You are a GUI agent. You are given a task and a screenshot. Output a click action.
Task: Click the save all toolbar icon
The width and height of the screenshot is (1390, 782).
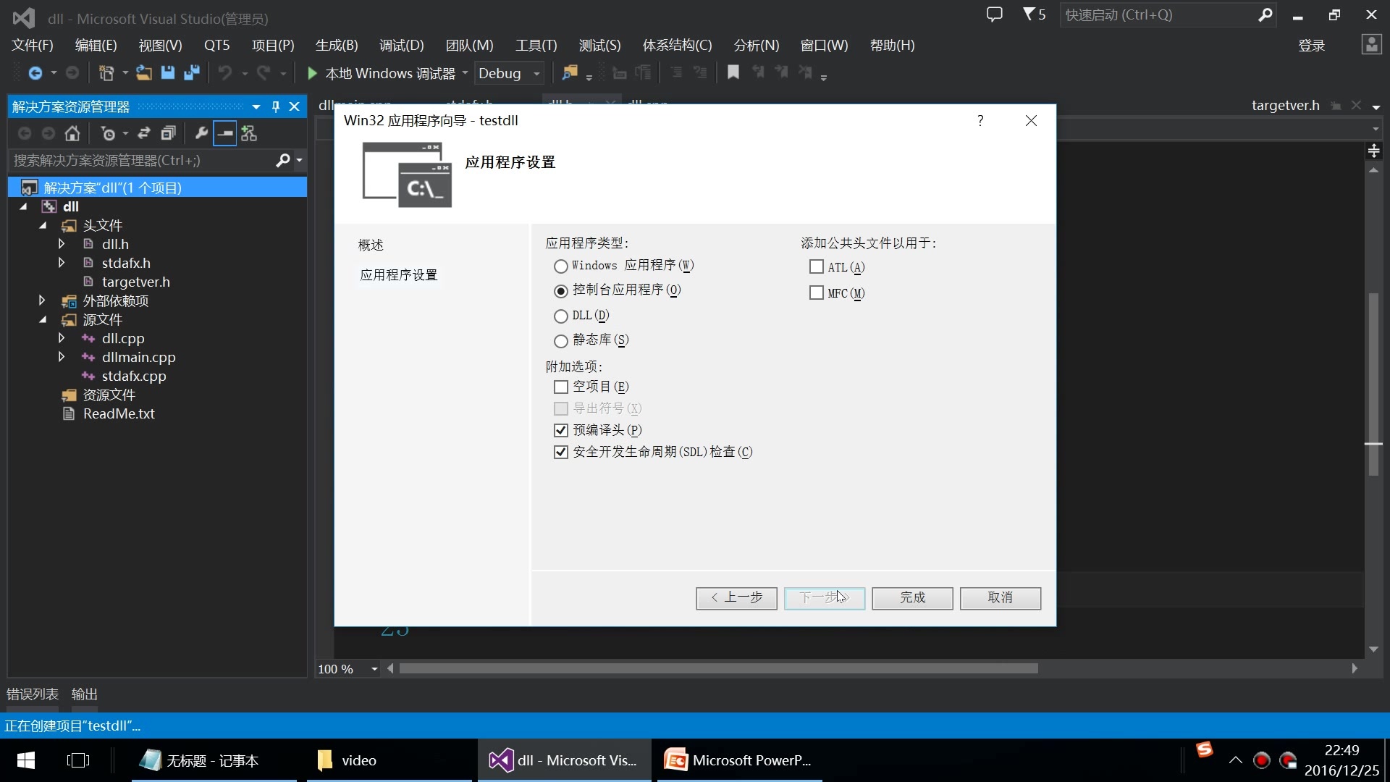[x=192, y=73]
